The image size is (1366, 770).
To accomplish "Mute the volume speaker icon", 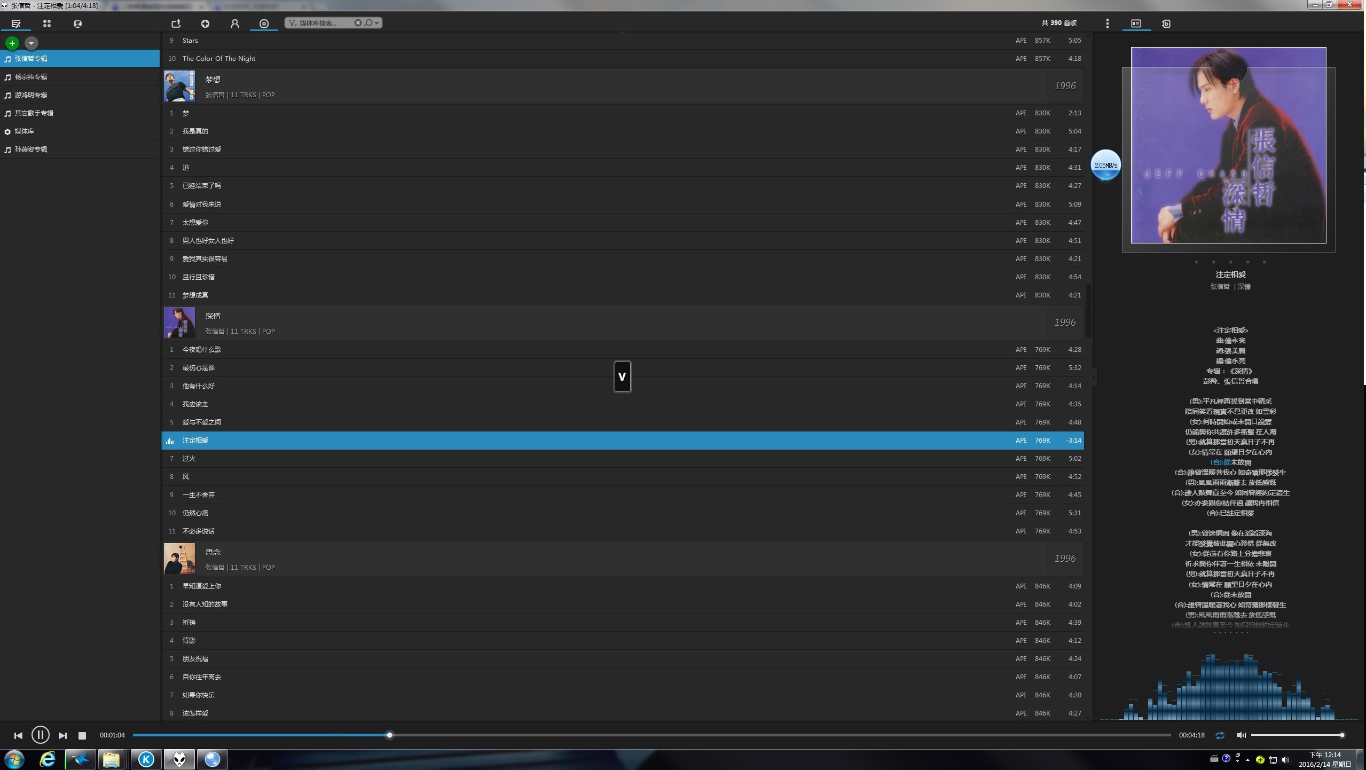I will point(1241,735).
